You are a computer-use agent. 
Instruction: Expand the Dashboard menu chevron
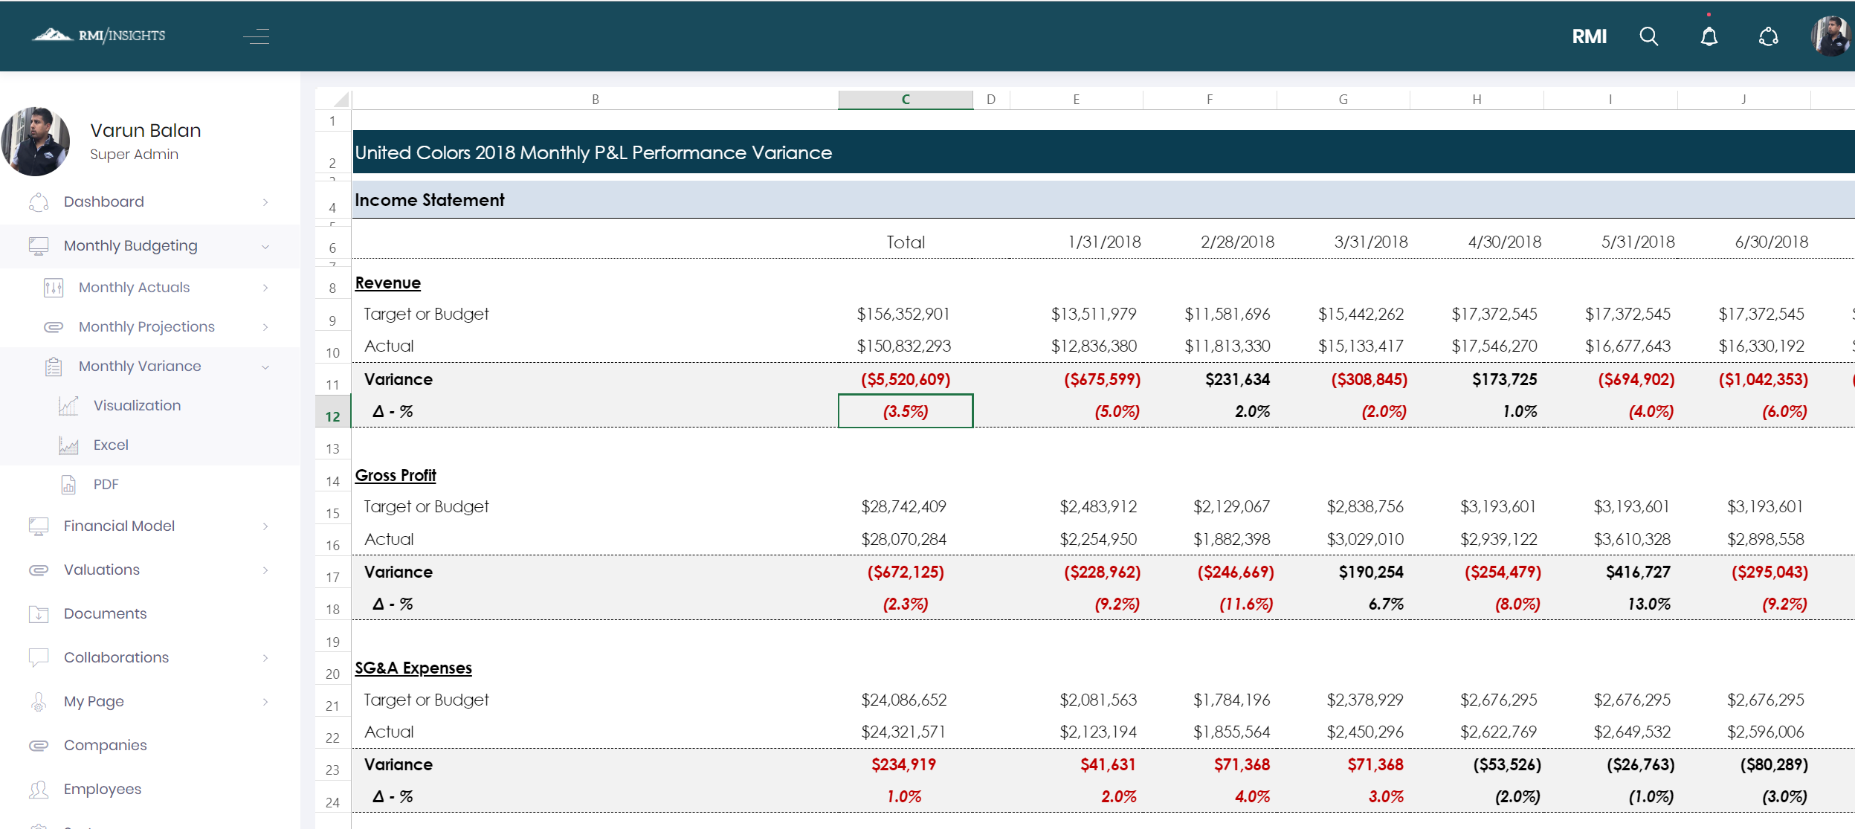pyautogui.click(x=265, y=202)
